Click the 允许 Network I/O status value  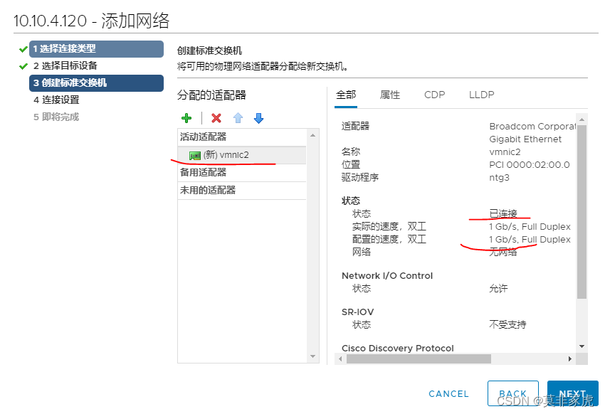point(498,288)
